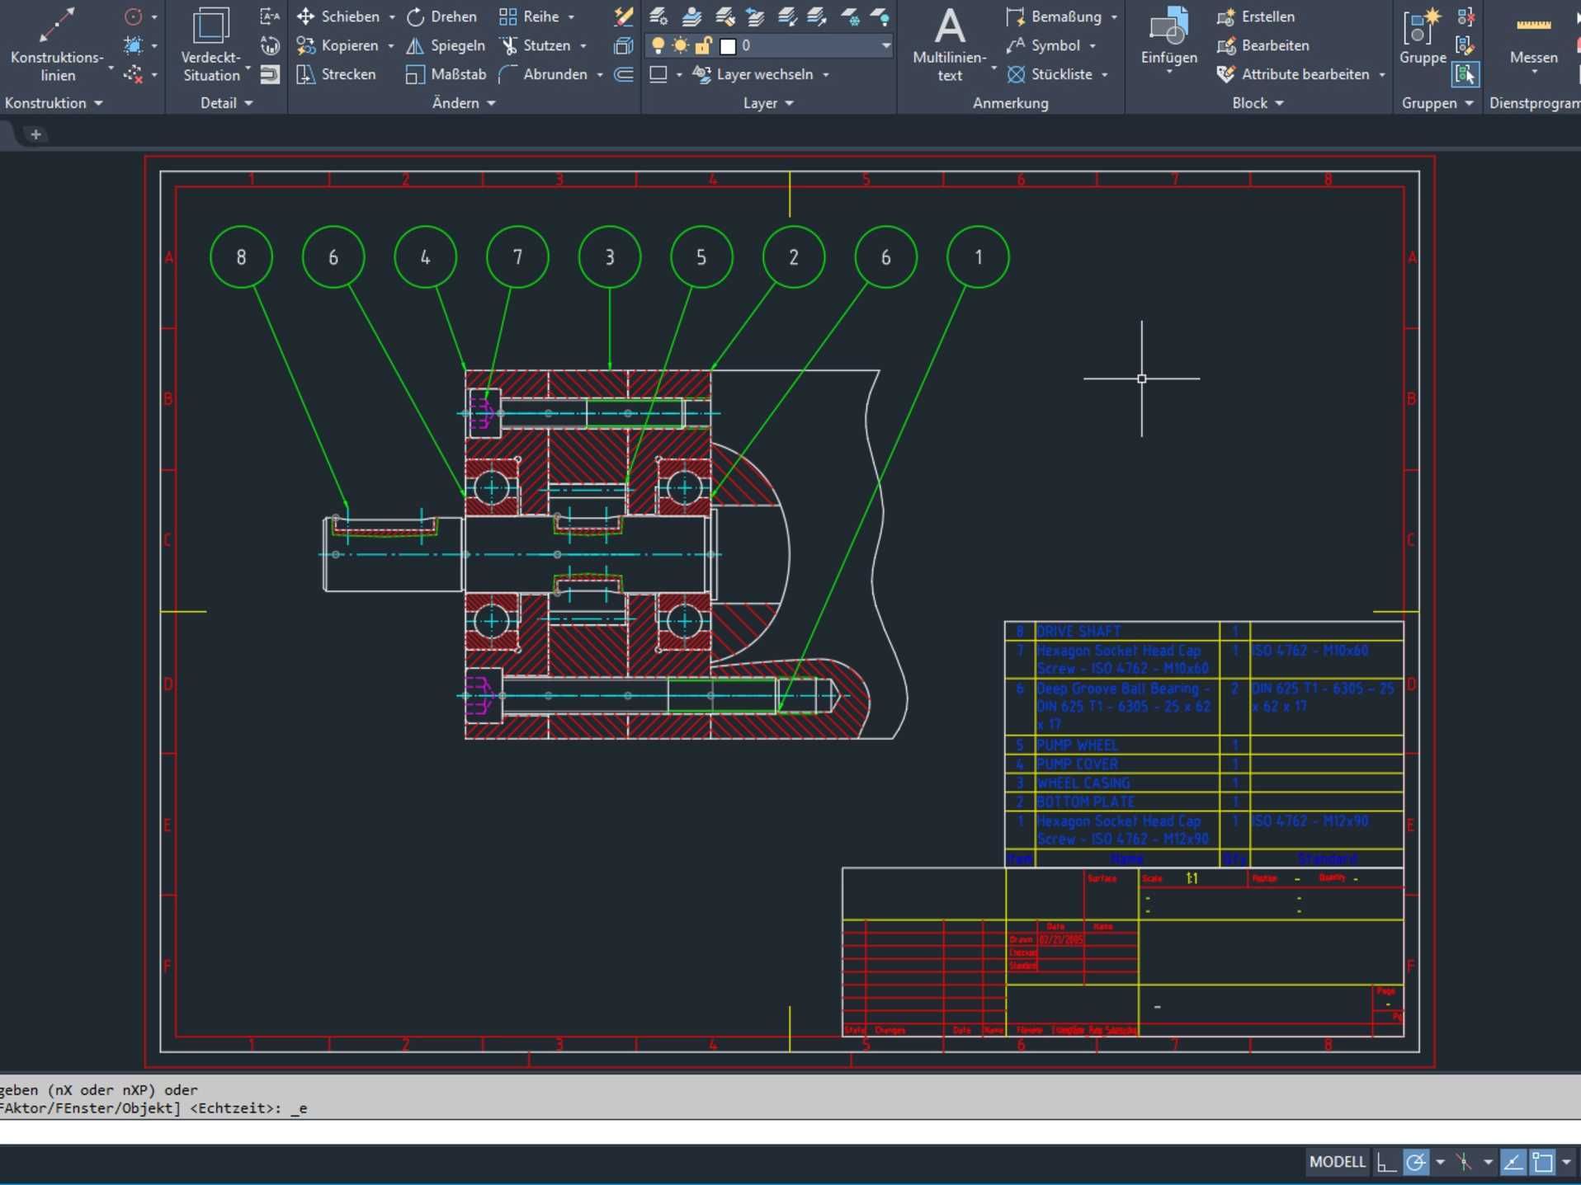This screenshot has width=1581, height=1185.
Task: Expand the Detail panel
Action: pos(226,103)
